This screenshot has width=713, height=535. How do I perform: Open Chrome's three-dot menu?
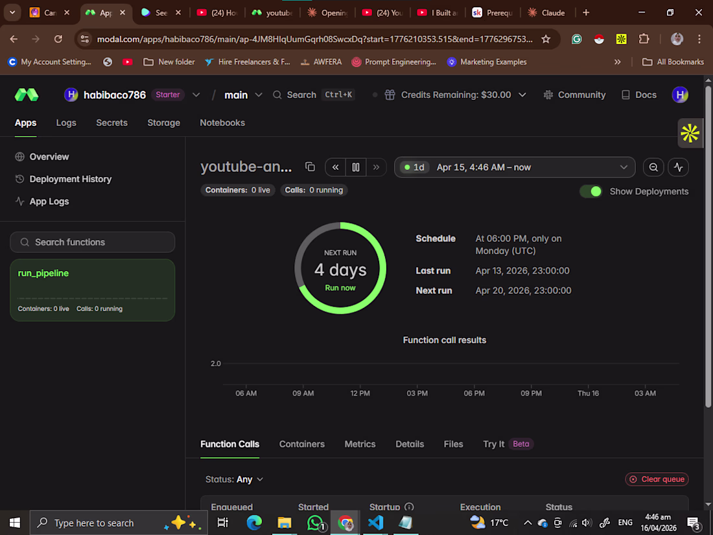[699, 39]
